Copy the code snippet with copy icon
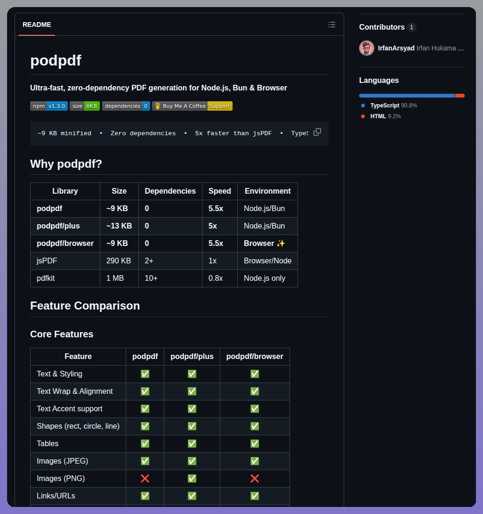 [317, 132]
